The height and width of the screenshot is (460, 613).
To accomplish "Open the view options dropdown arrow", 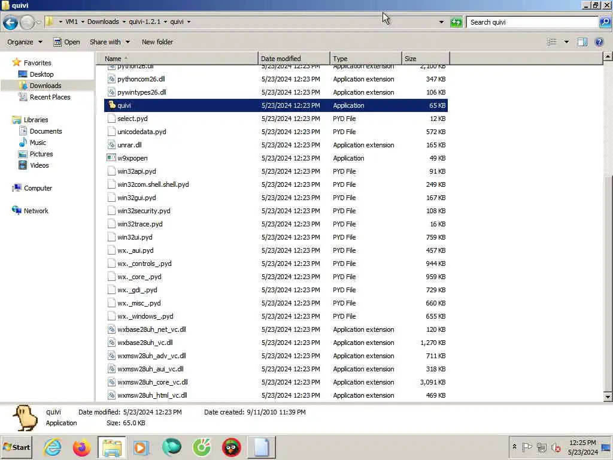I will coord(566,42).
